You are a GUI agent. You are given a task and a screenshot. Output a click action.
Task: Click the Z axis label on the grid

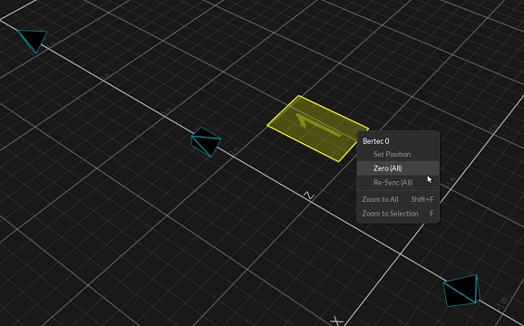(309, 196)
